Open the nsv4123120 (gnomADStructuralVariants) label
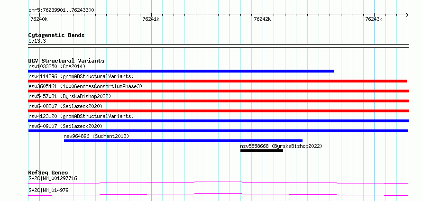Image resolution: width=422 pixels, height=201 pixels. coord(81,116)
